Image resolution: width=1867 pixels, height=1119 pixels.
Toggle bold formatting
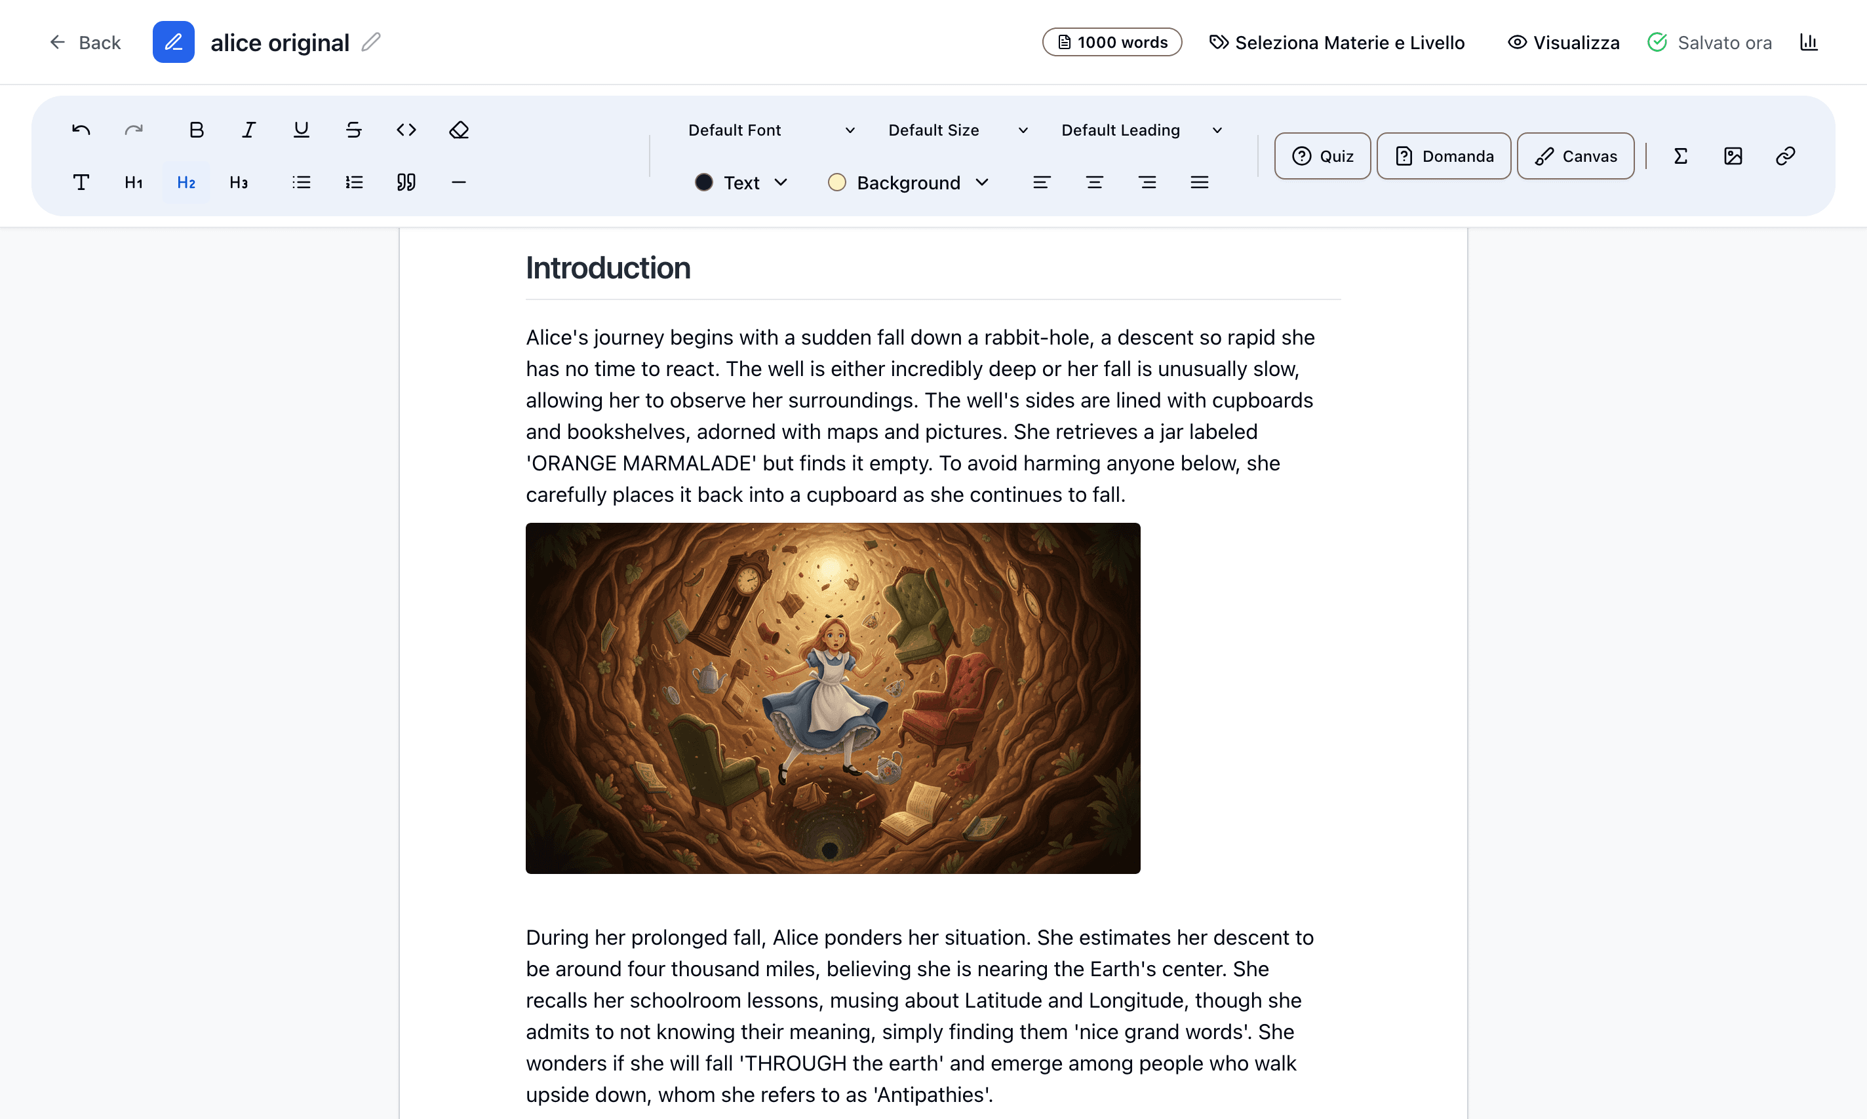(195, 129)
